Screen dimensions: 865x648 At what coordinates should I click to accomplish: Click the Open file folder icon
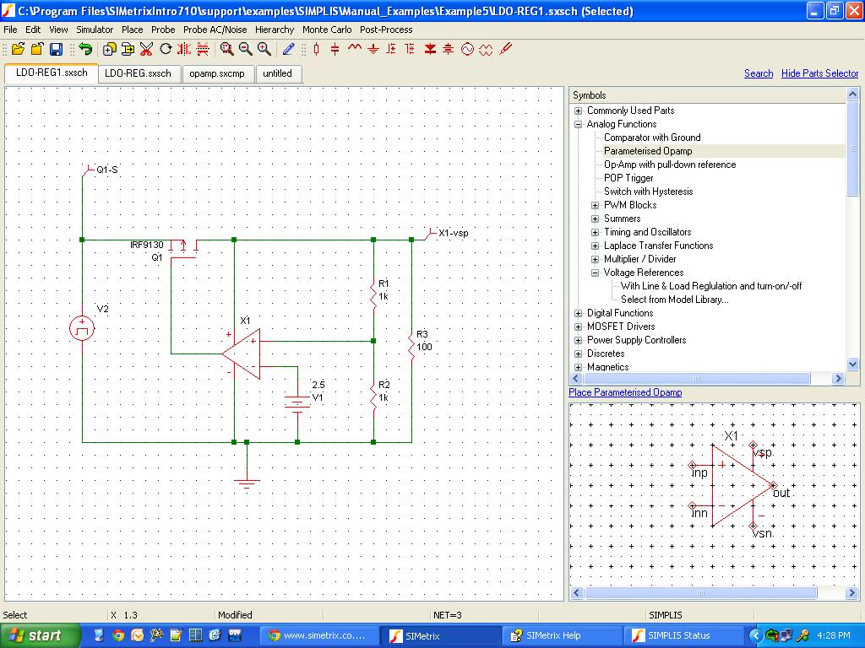click(x=18, y=50)
